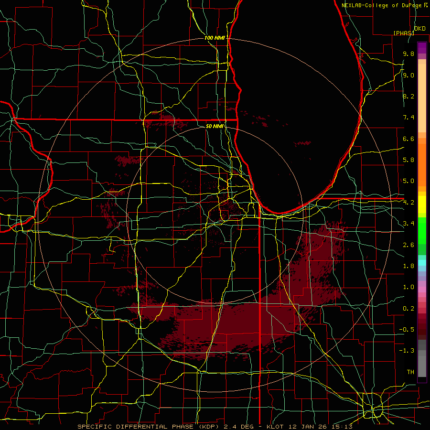The height and width of the screenshot is (430, 430).
Task: Click the TH threshold label on the scale
Action: [x=410, y=372]
